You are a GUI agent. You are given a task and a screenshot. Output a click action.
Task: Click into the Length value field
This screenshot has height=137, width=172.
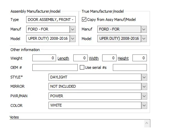click(80, 58)
